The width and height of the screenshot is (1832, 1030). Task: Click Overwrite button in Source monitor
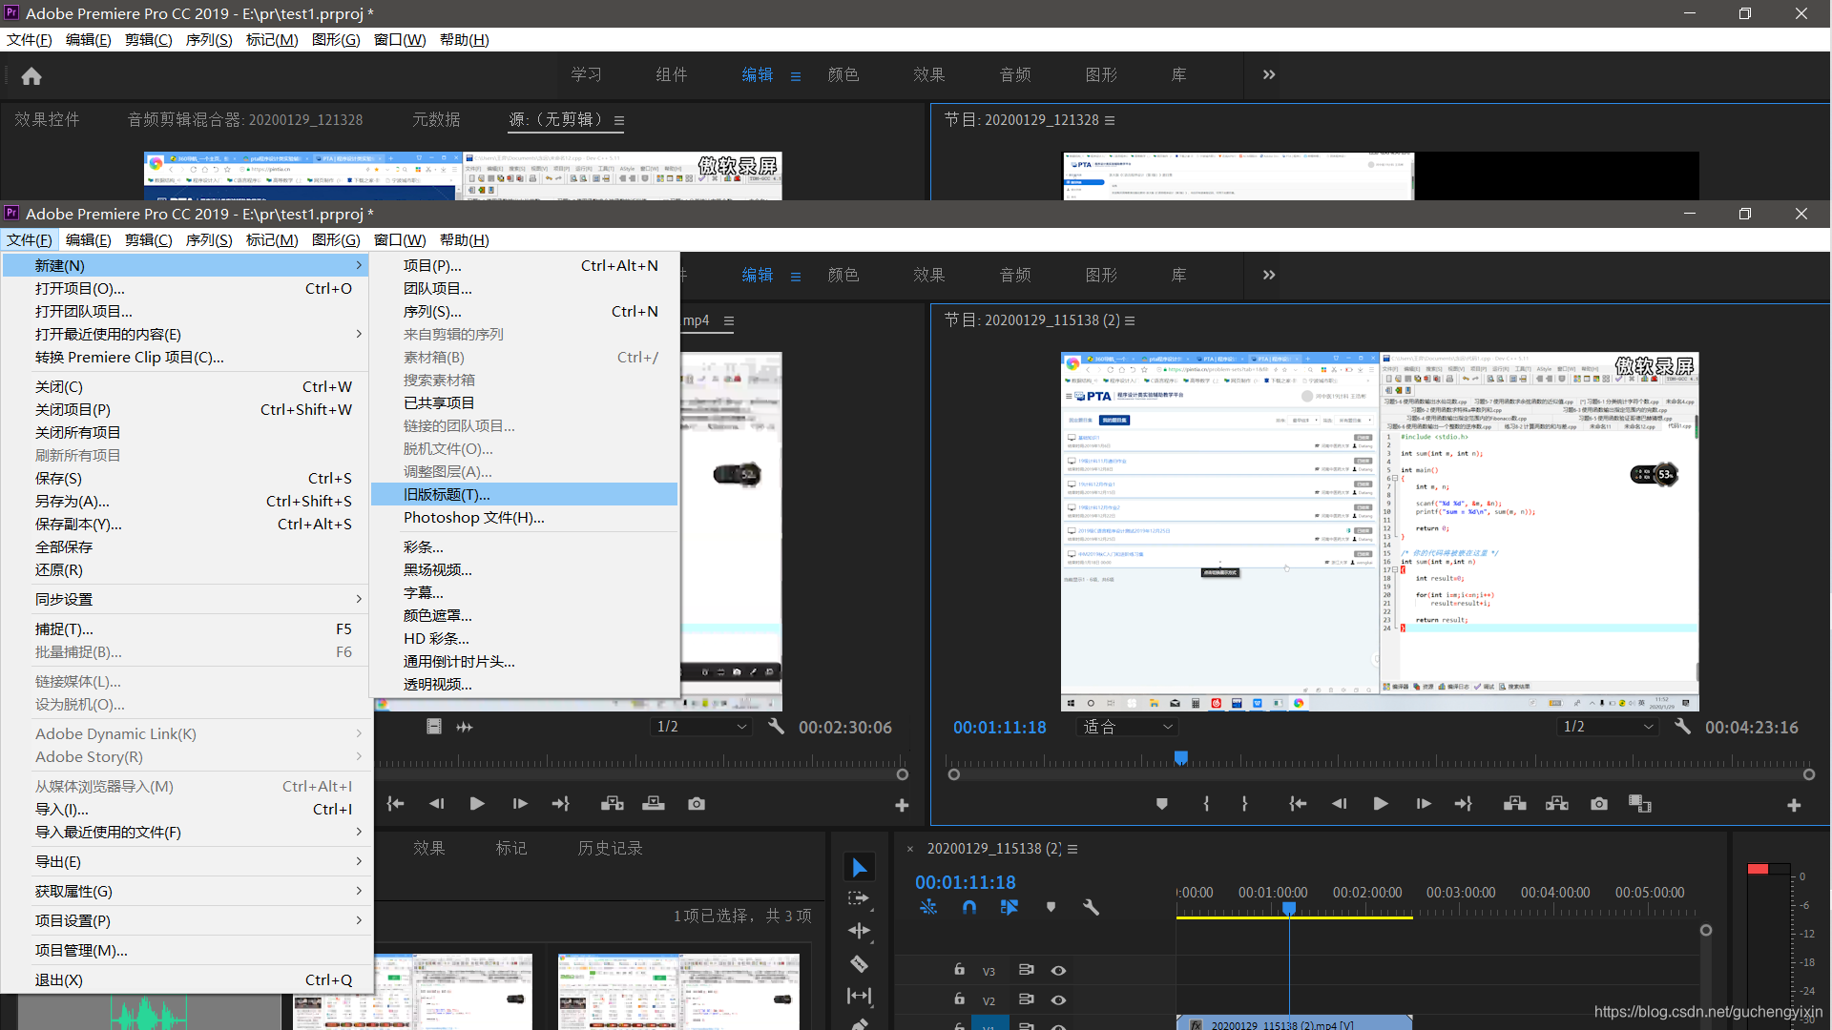(x=654, y=804)
